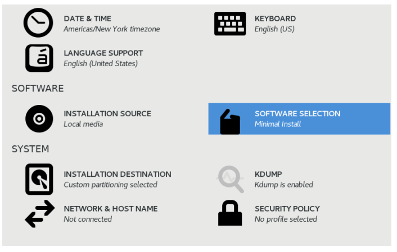Image resolution: width=397 pixels, height=252 pixels.
Task: Click the Network & Host Name arrows icon
Action: click(39, 214)
